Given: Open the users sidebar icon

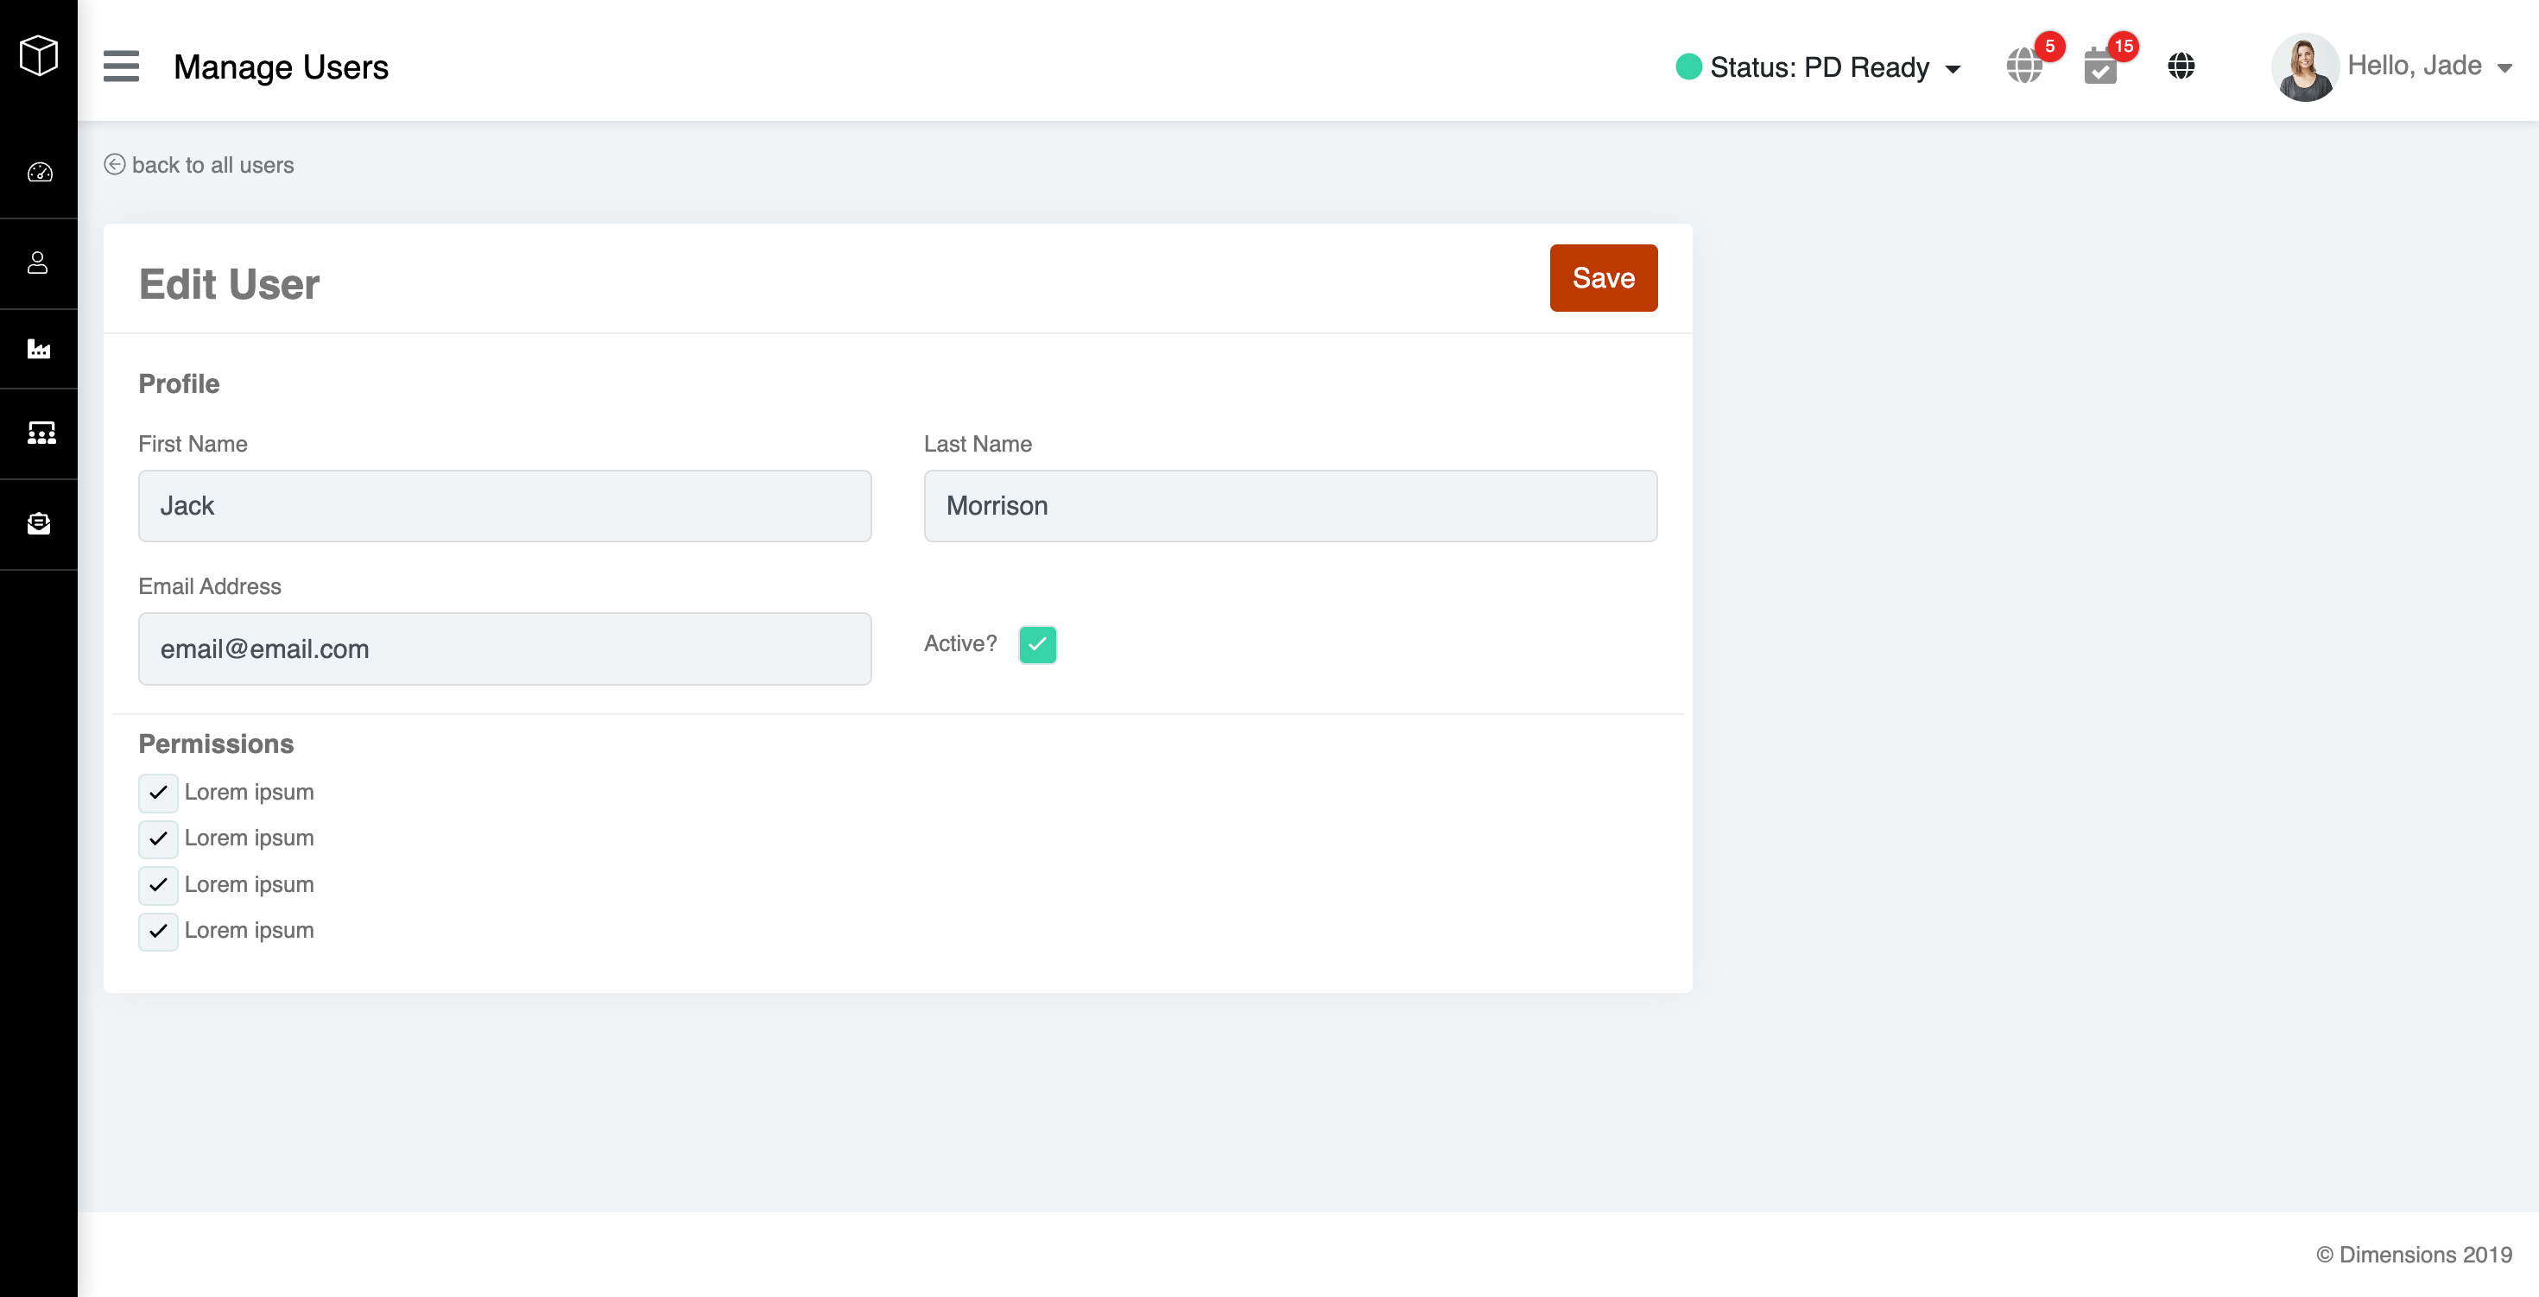Looking at the screenshot, I should pos(37,263).
